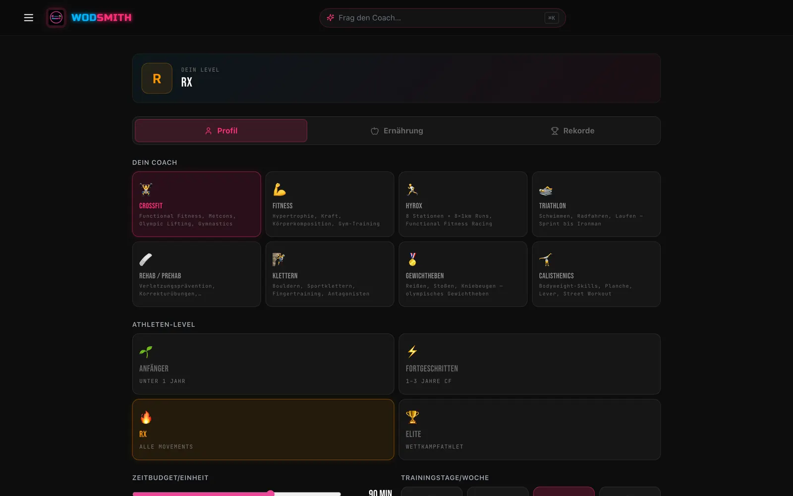Click the Frag den Coach search field
Screen dimensions: 793x496
tap(443, 18)
